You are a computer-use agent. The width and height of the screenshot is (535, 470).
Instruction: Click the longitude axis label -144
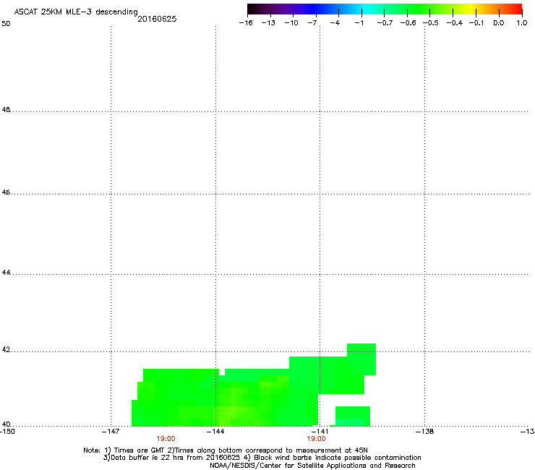pyautogui.click(x=215, y=432)
